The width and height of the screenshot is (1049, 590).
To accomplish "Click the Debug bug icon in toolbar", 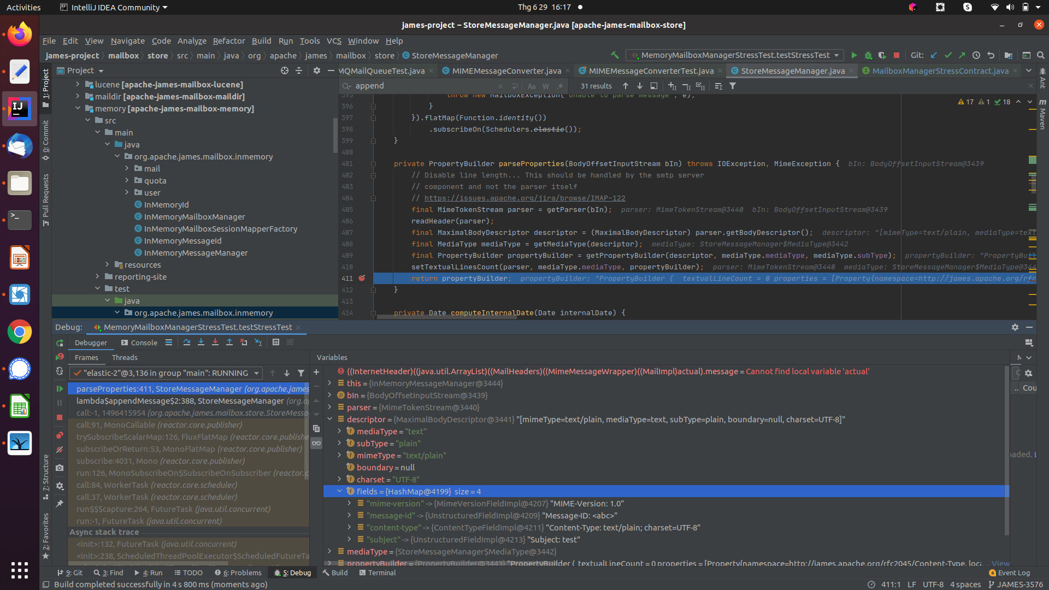I will coord(868,55).
